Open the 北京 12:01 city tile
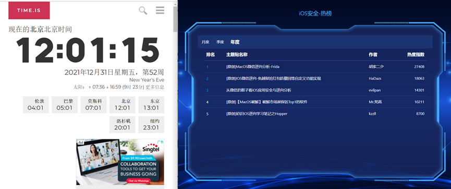451x189 pixels. 122,105
